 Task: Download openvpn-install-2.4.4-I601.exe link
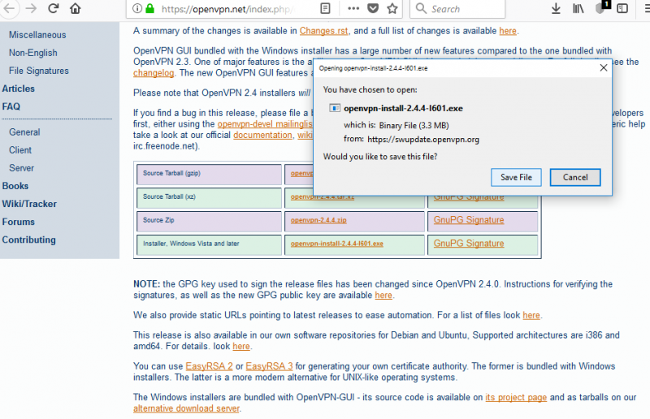[336, 244]
